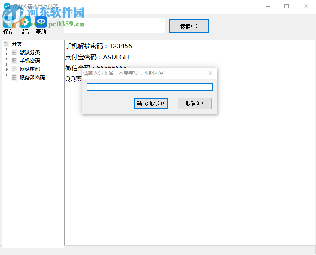Click the line 手机解锁密码：123456
Viewport: 316px width, 255px height.
tap(99, 46)
